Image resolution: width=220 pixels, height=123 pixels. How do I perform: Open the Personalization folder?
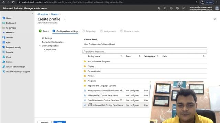94,71
